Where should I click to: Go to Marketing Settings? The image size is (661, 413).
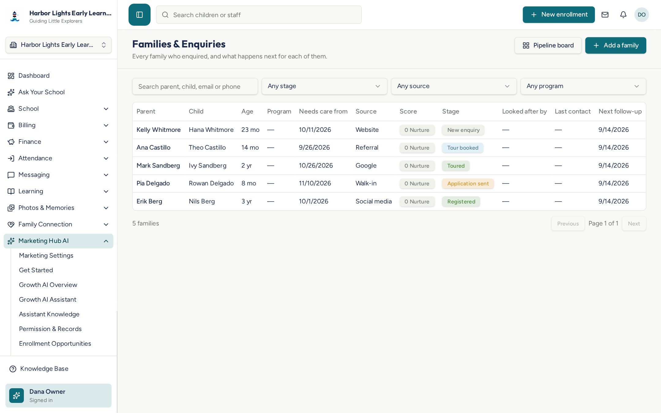[x=46, y=255]
